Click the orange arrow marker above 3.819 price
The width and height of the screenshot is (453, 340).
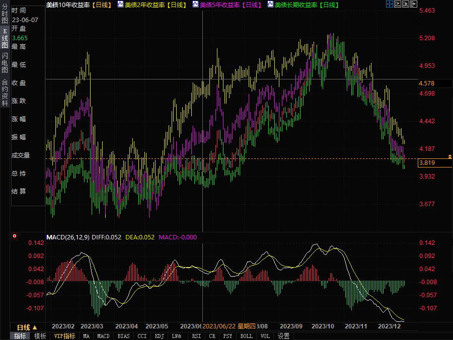point(449,157)
